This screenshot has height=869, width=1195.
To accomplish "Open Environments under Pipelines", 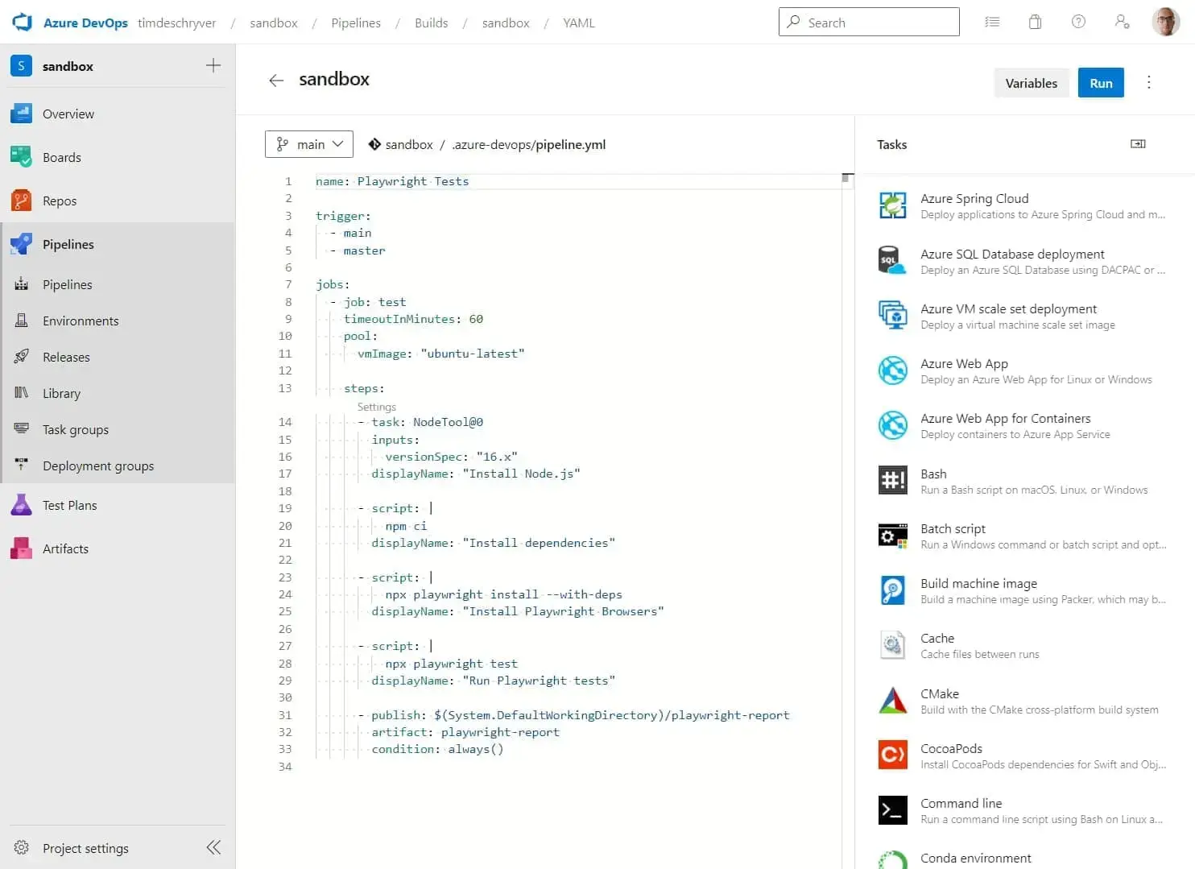I will point(118,321).
